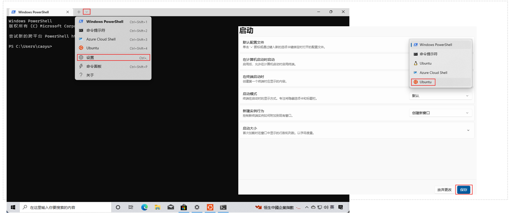
Task: Open the network tray icon
Action: coord(320,207)
